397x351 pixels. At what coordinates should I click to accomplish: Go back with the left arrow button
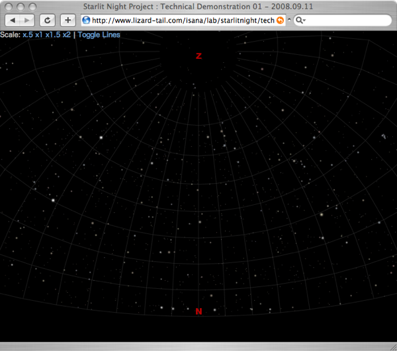pyautogui.click(x=12, y=20)
